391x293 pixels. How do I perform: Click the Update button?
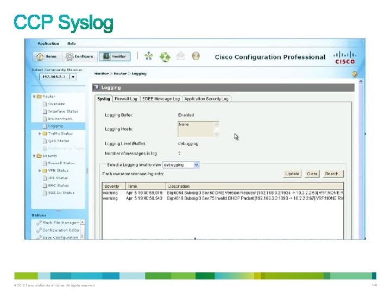click(x=292, y=174)
